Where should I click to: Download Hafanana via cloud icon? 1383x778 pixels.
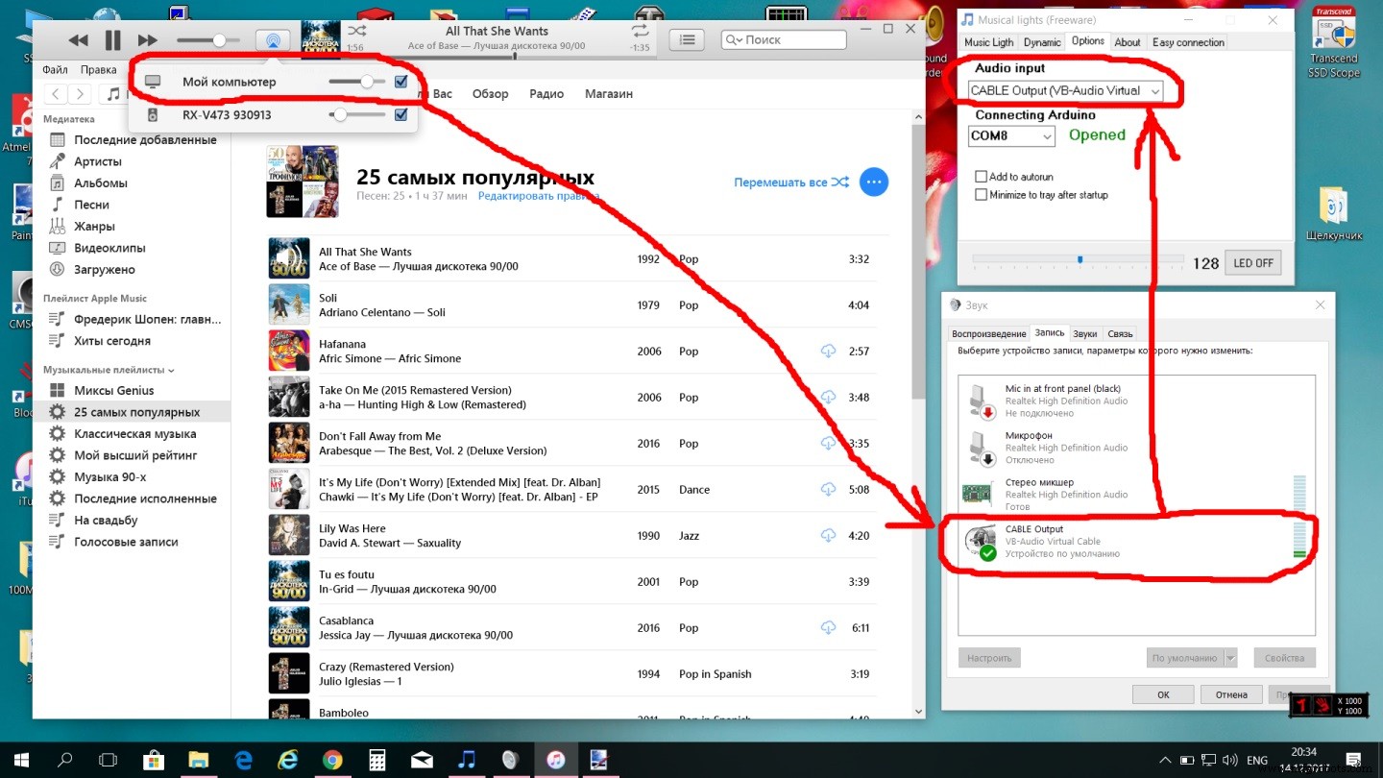828,352
